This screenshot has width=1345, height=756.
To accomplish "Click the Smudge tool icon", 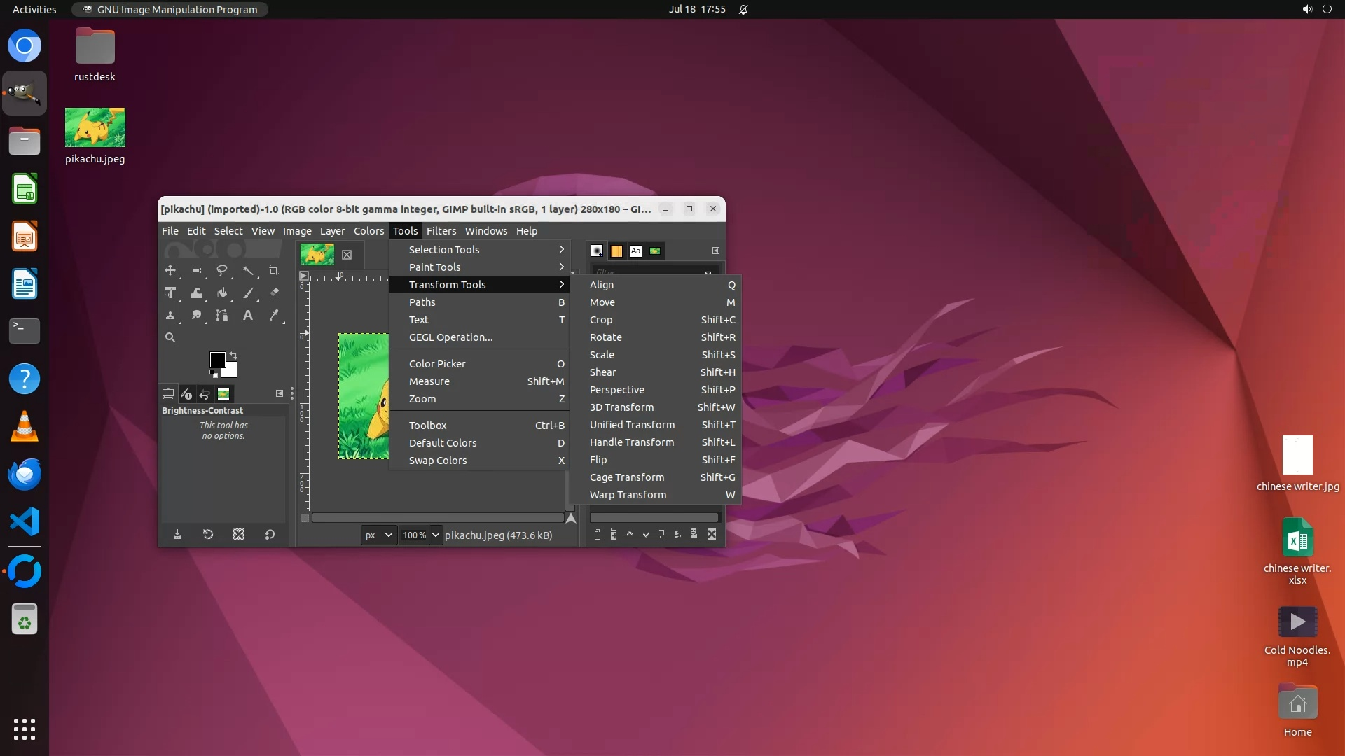I will 196,316.
